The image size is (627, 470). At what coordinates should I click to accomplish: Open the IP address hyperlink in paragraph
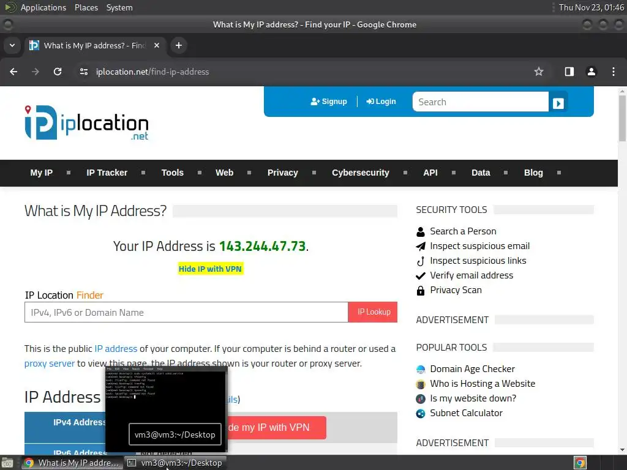coord(116,348)
